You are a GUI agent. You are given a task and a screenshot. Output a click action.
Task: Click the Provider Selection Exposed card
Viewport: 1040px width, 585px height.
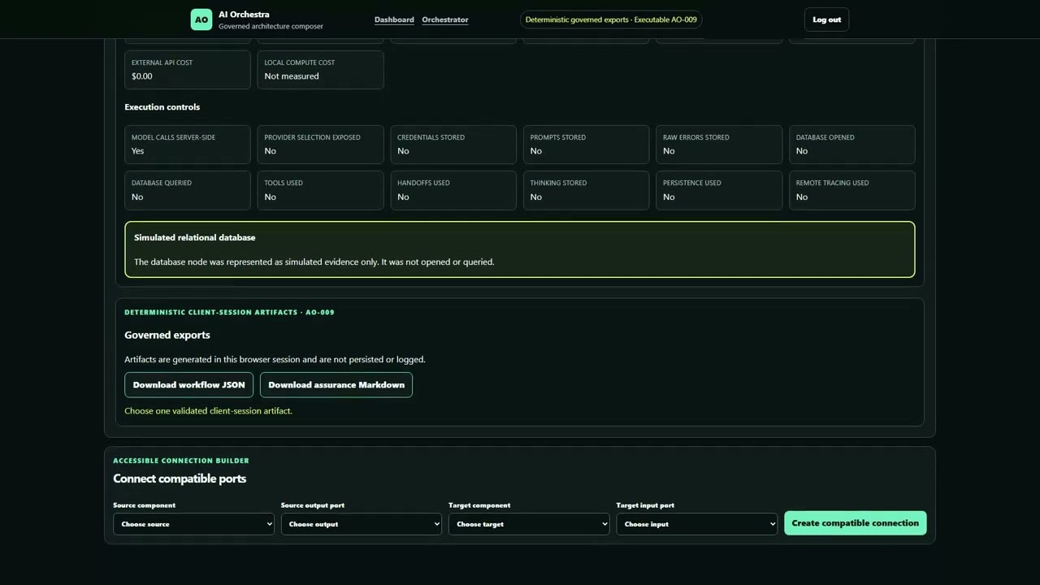click(x=320, y=145)
